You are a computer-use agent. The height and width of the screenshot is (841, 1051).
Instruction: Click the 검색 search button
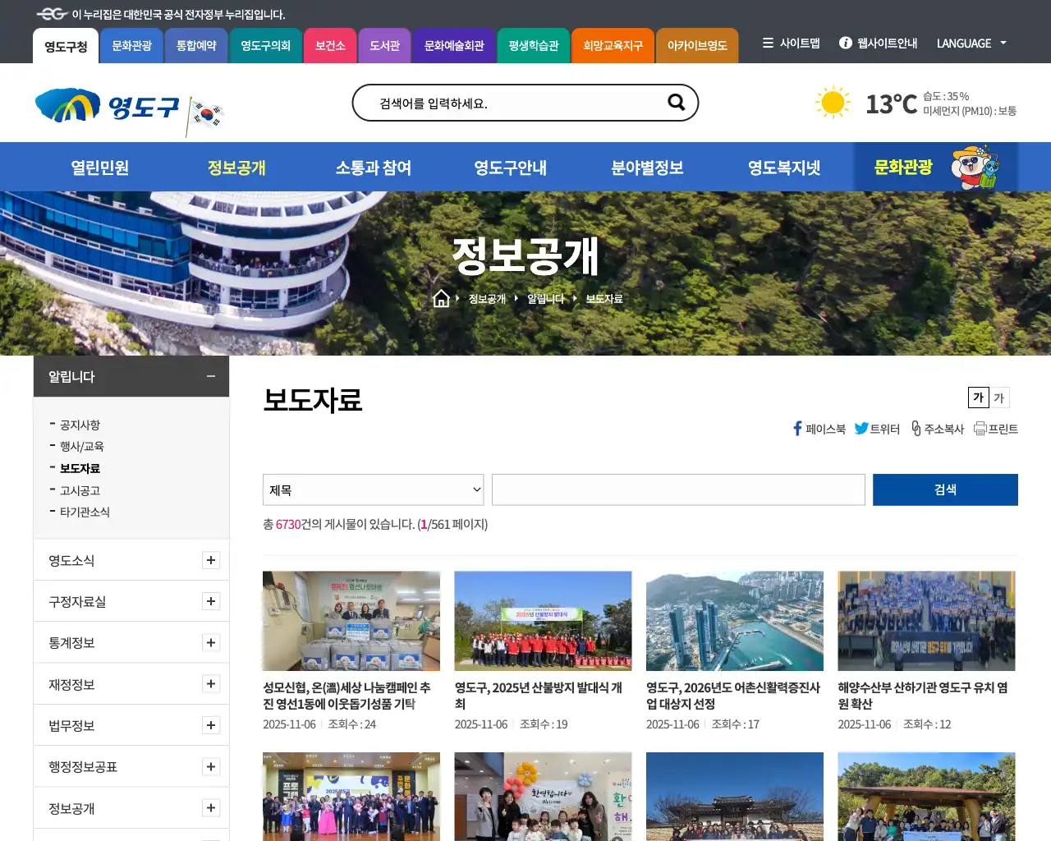945,489
